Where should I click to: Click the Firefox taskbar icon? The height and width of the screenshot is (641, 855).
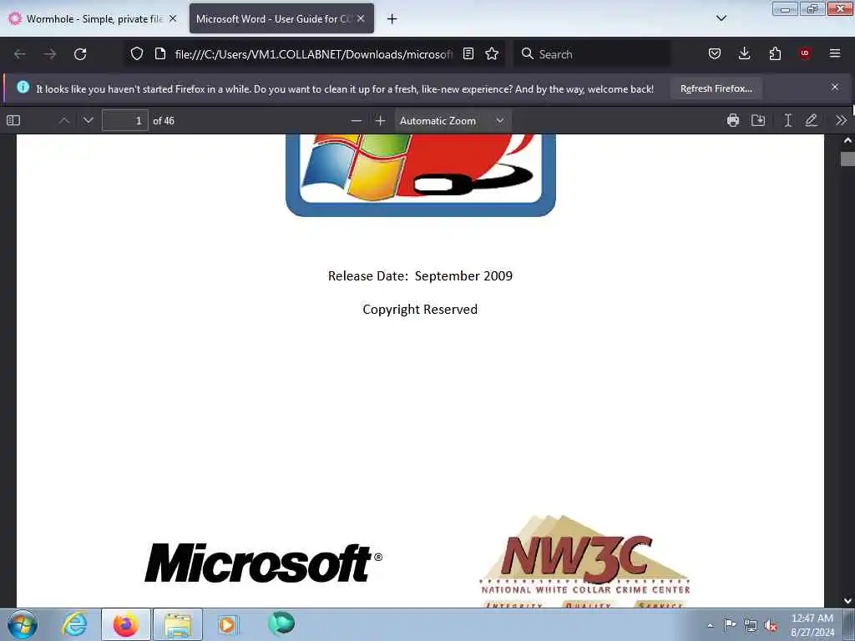pos(125,624)
